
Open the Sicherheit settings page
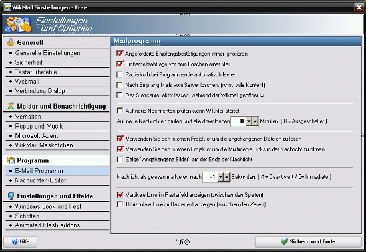(57, 62)
